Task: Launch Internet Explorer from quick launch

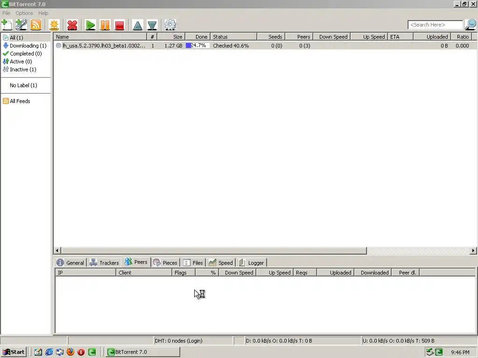Action: click(x=49, y=352)
